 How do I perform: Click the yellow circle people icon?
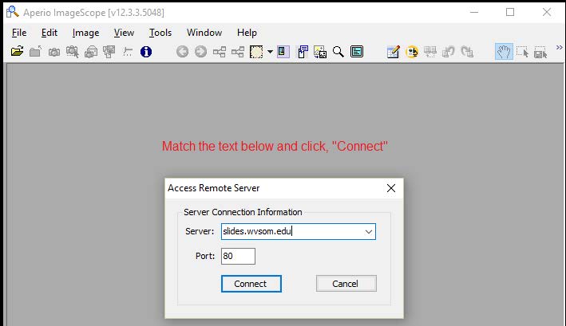pyautogui.click(x=412, y=52)
